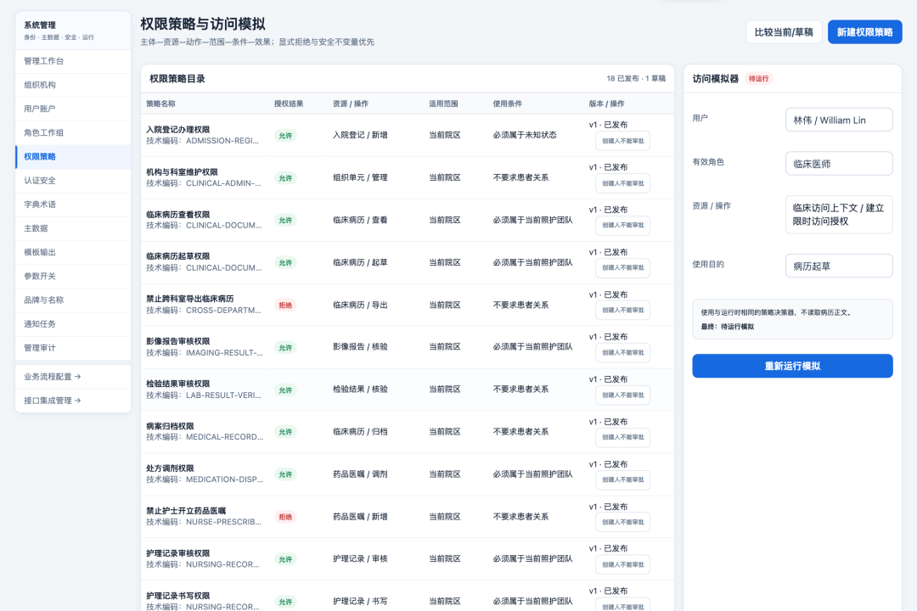The image size is (917, 611).
Task: Click 创建人不能审批 in 临床病历查看权限 row
Action: [623, 226]
